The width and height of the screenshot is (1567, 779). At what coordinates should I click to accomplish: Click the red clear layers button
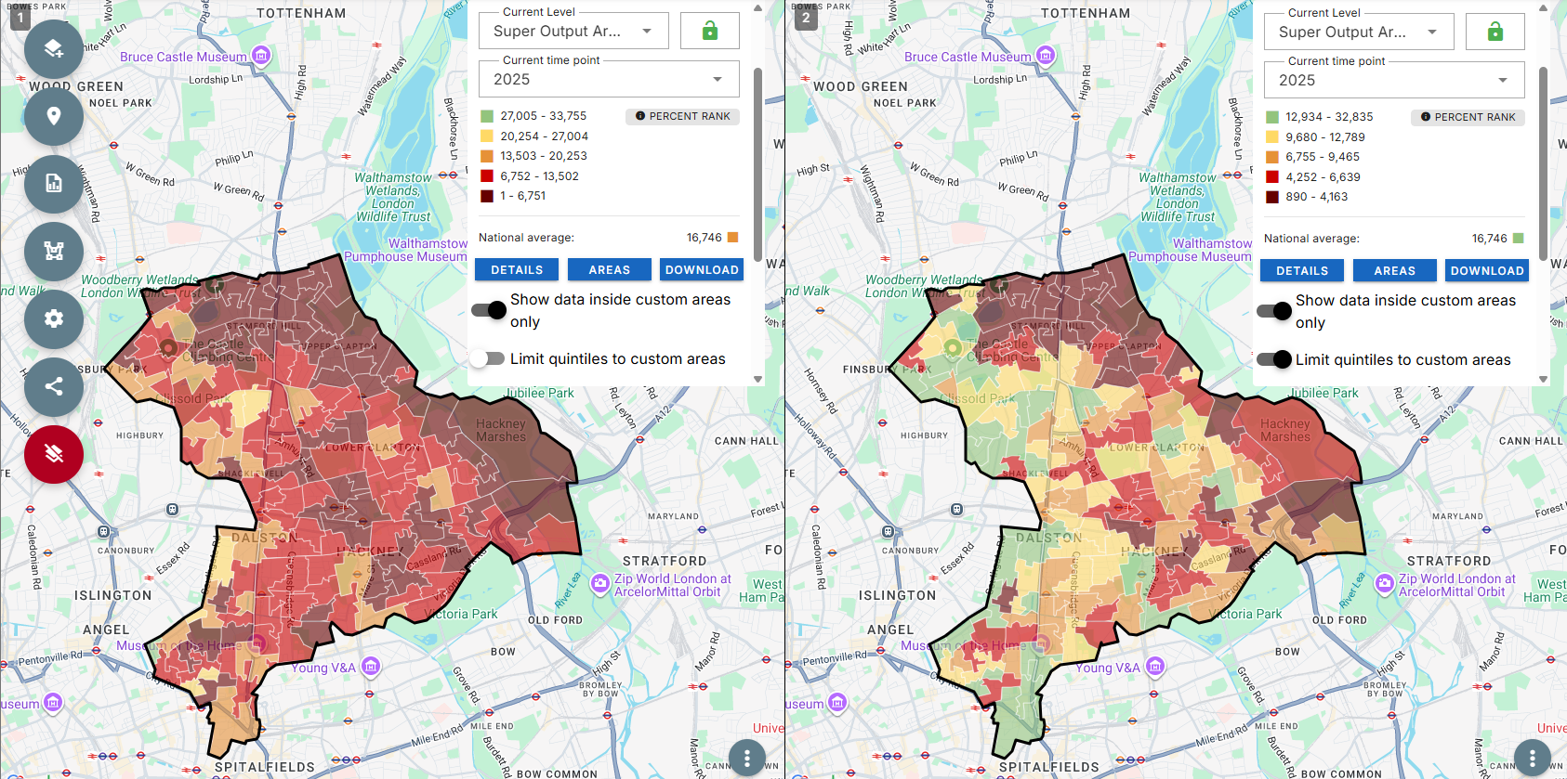54,454
